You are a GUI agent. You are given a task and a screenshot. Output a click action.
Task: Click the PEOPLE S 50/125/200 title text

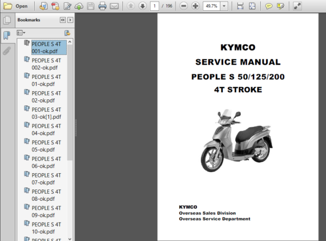(238, 77)
